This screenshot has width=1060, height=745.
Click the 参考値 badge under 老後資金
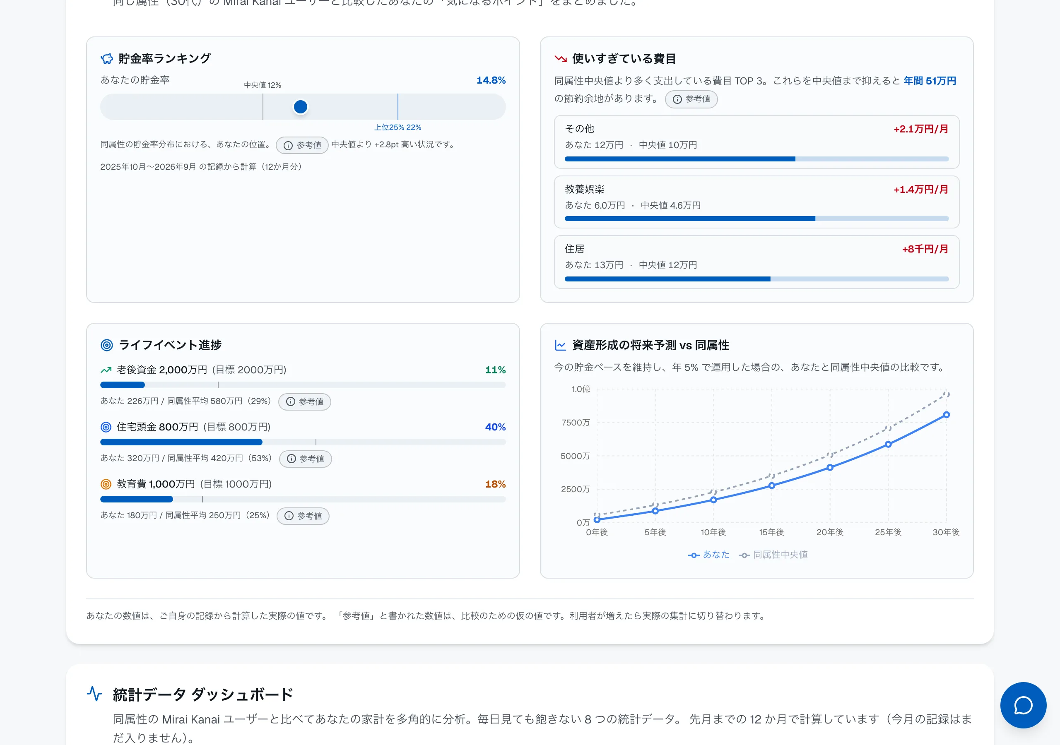(x=305, y=402)
